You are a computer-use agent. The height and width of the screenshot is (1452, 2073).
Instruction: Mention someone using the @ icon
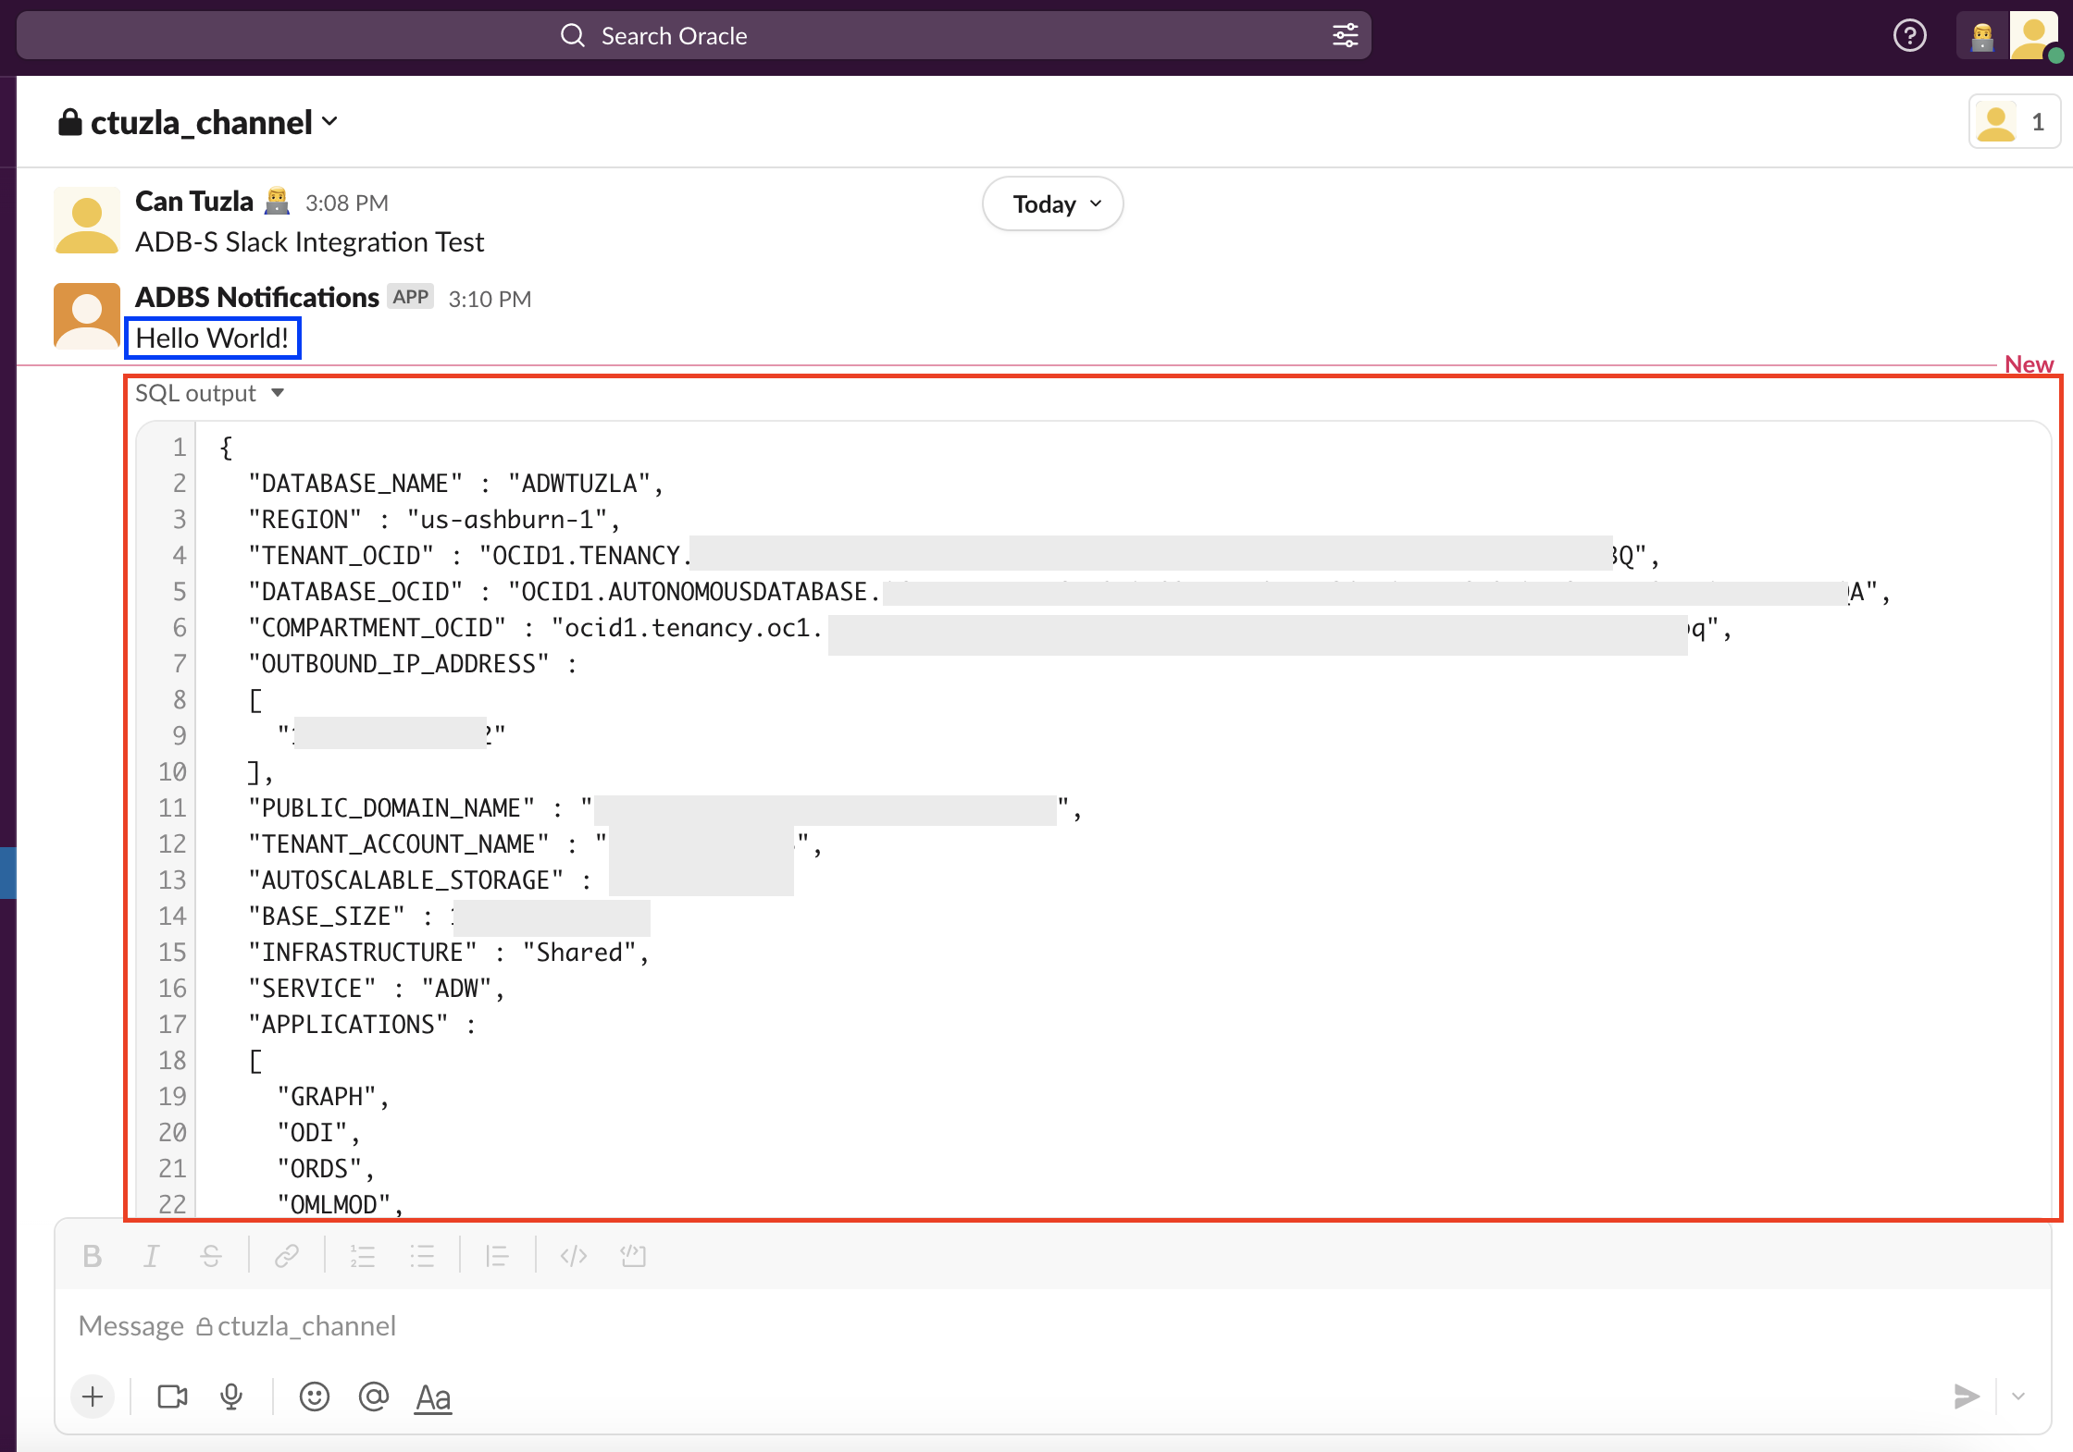374,1397
